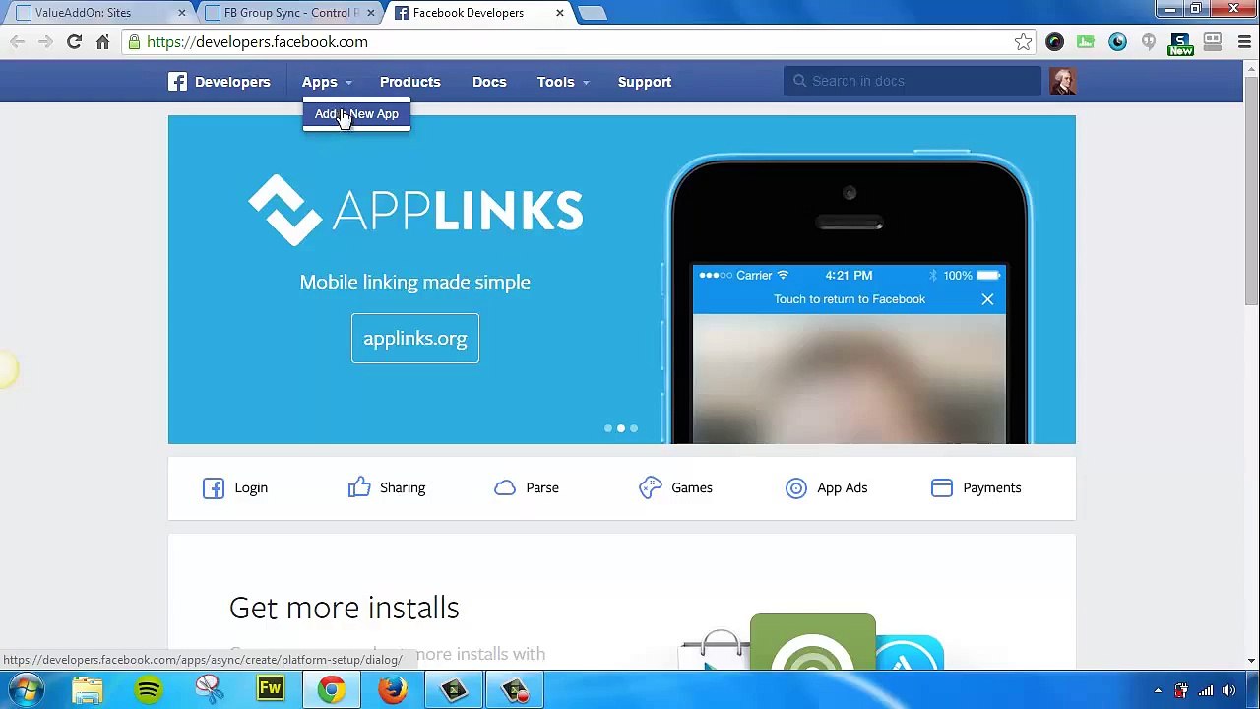The image size is (1260, 709).
Task: Click the Payments card icon
Action: [x=942, y=487]
